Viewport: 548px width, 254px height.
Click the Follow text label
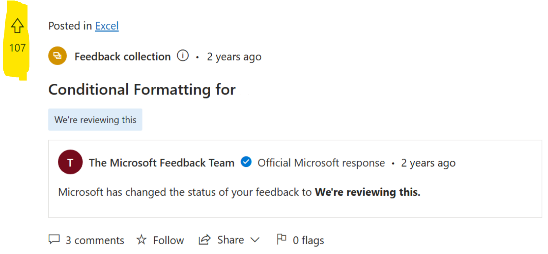168,240
